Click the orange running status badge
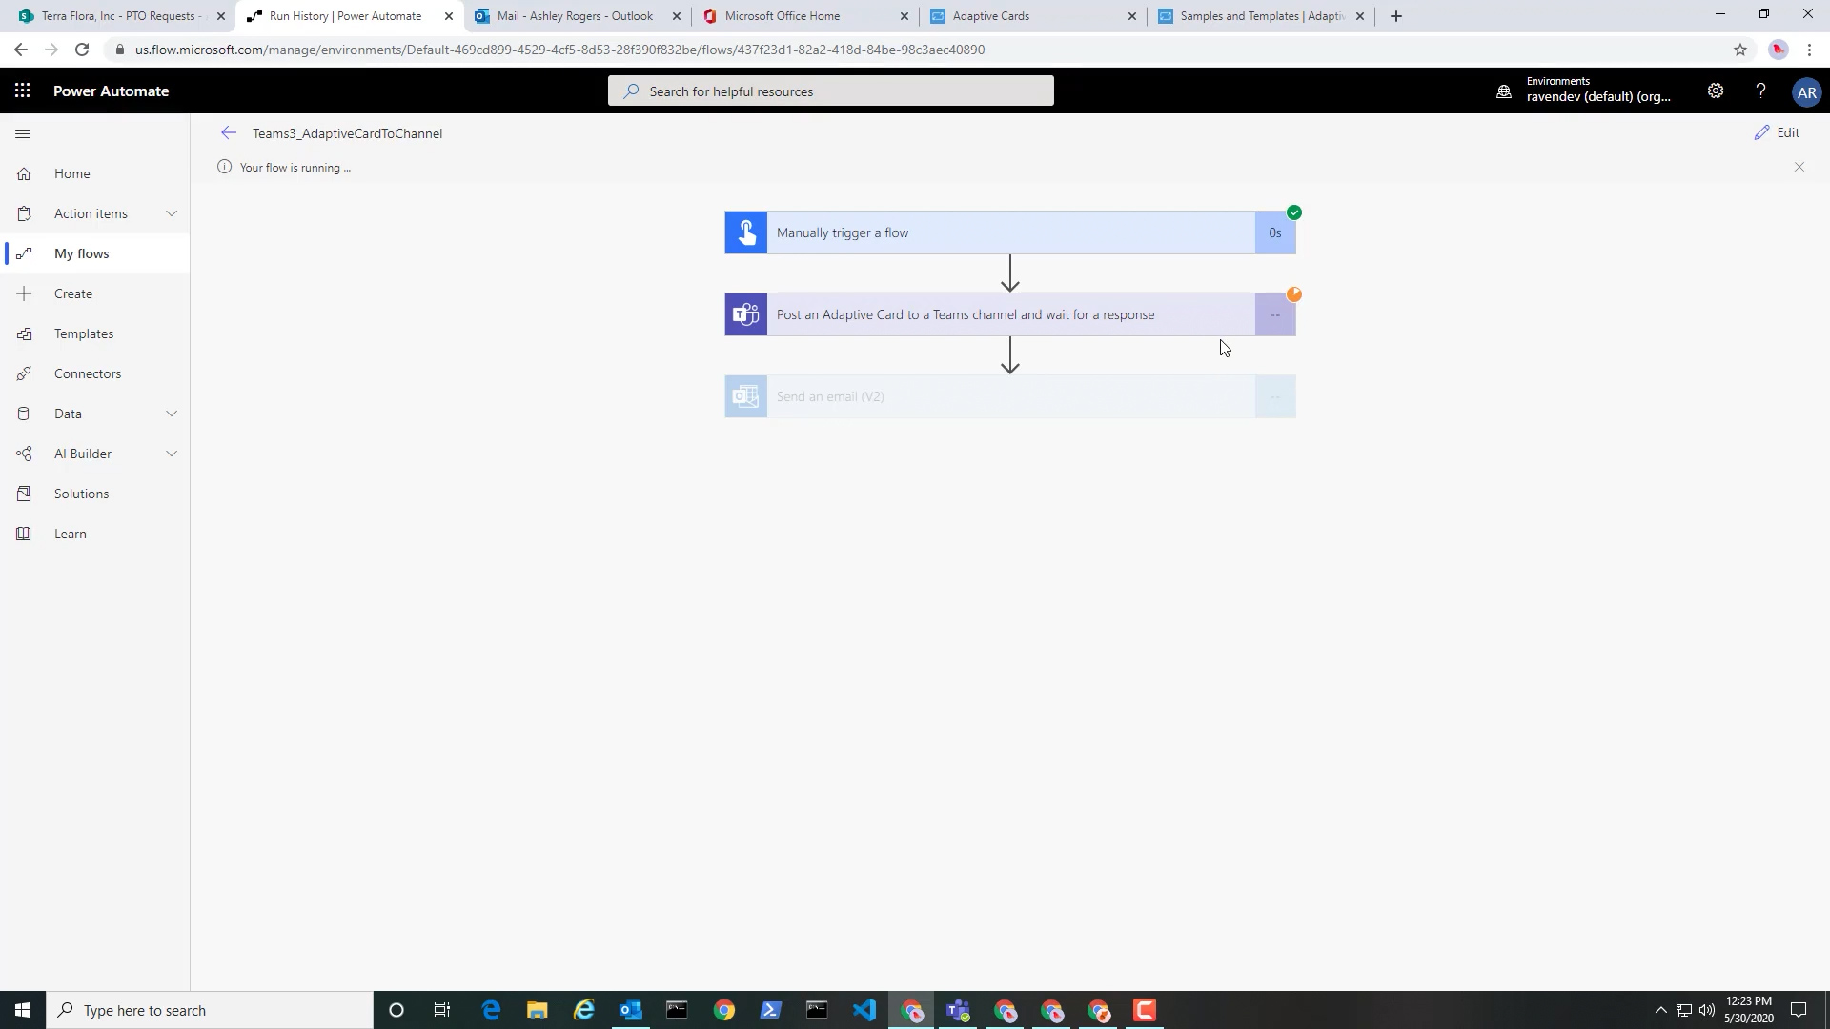Image resolution: width=1830 pixels, height=1029 pixels. [x=1294, y=294]
